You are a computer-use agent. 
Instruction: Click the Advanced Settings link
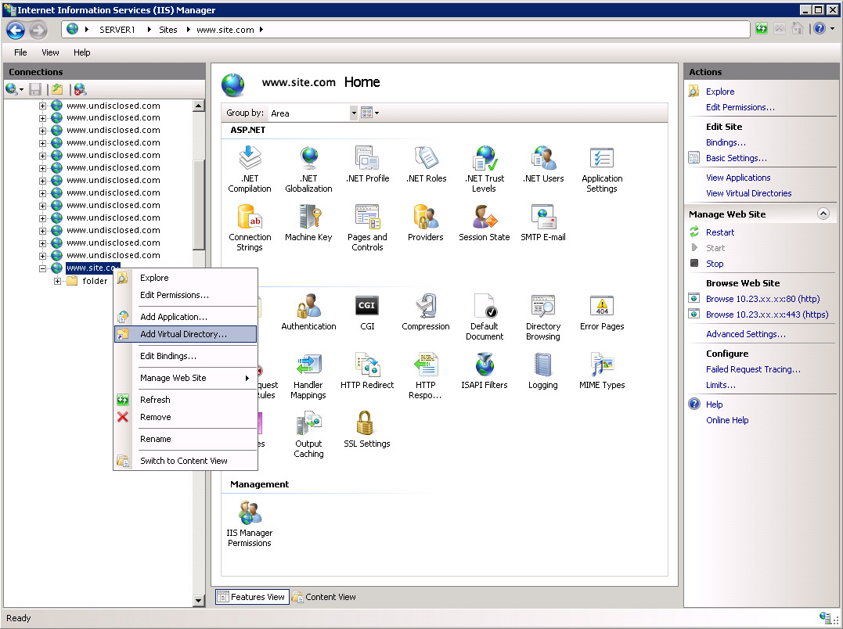click(x=746, y=334)
